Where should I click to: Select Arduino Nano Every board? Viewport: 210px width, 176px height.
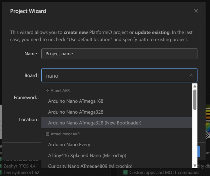[117, 144]
